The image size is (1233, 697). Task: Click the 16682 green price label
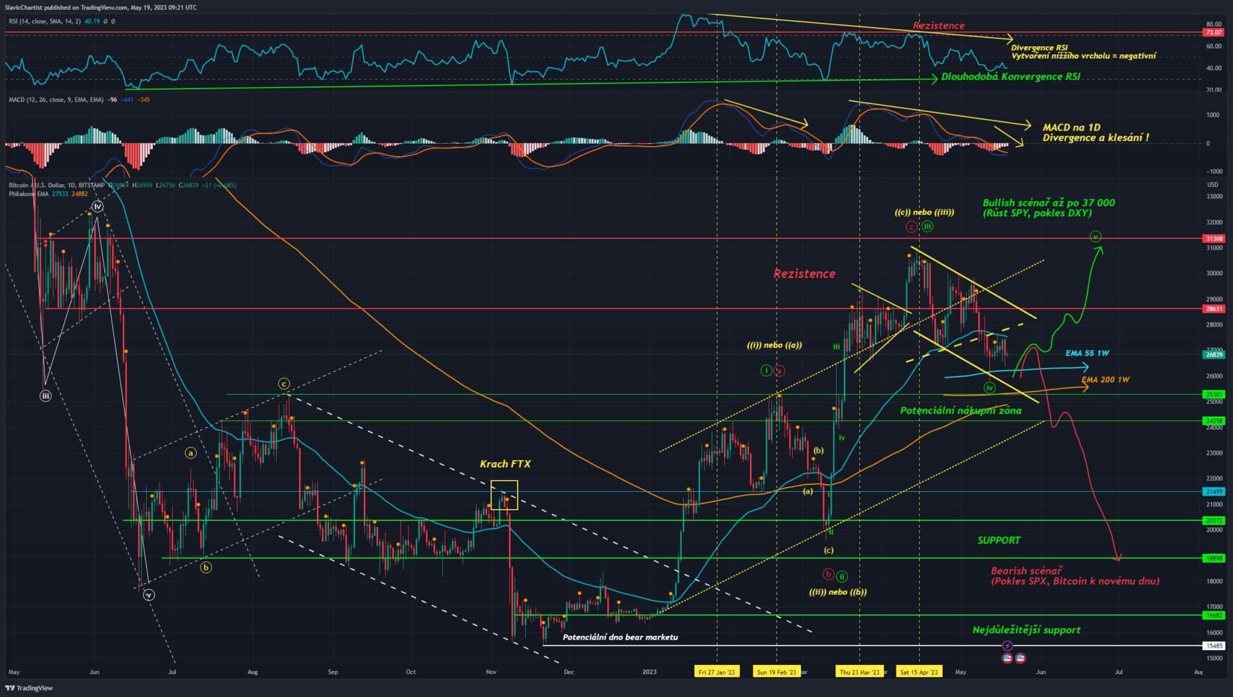(x=1213, y=615)
